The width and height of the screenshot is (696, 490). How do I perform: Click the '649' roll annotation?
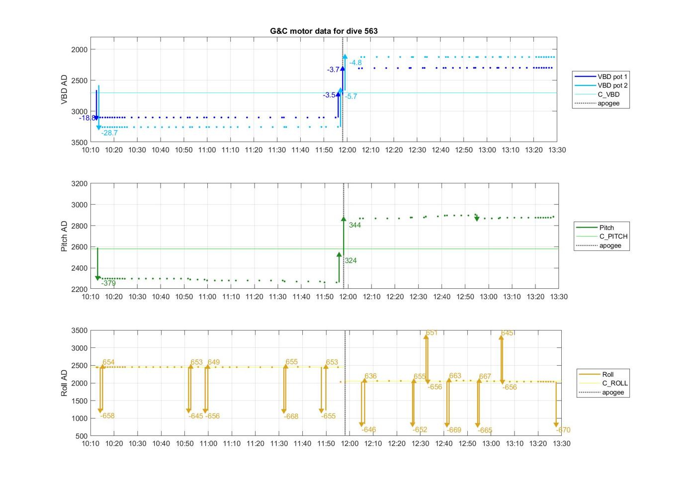point(214,362)
